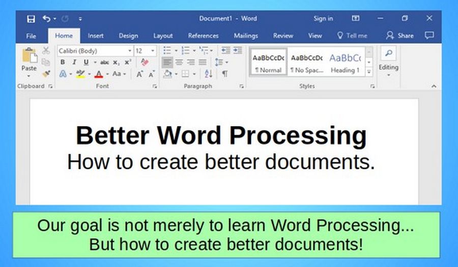Click the Sort A-Z icon
458x267 pixels.
pyautogui.click(x=209, y=74)
